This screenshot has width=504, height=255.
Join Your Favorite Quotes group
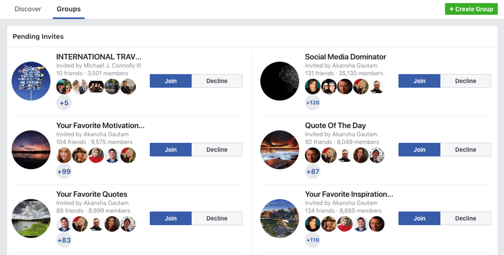click(x=171, y=219)
